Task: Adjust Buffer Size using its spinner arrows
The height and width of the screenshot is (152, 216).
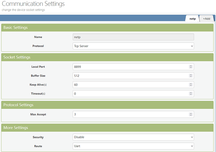Action: pos(191,76)
